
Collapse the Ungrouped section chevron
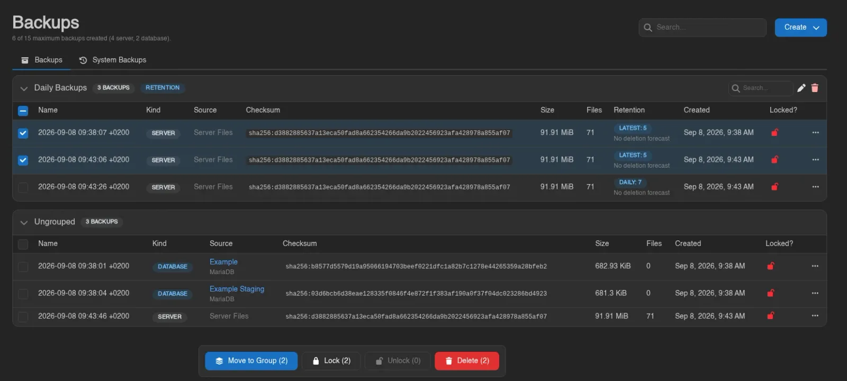24,222
